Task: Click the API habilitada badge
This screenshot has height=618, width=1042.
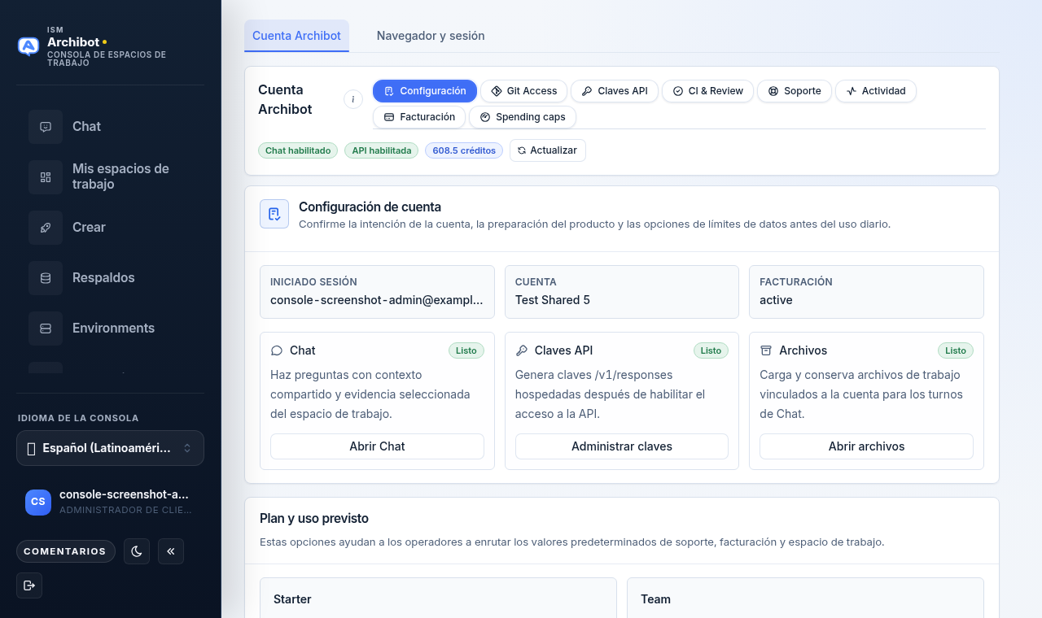Action: (x=381, y=150)
